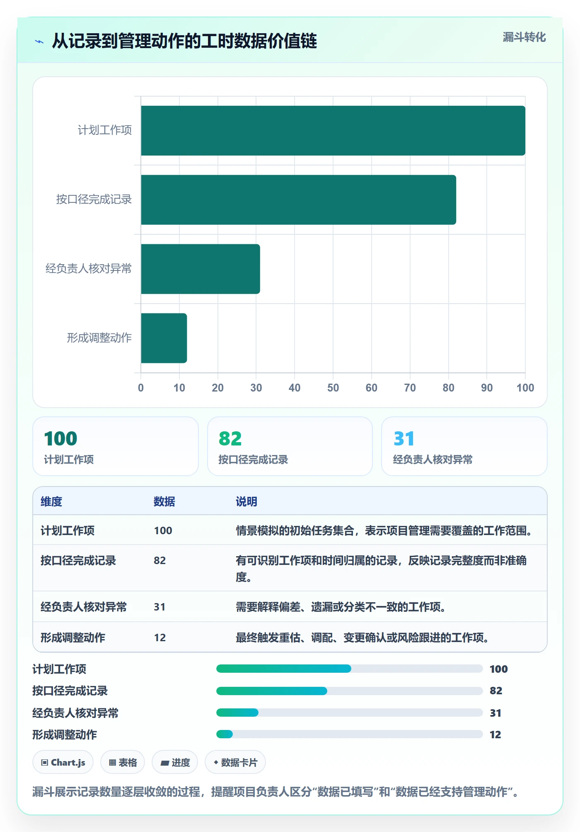The image size is (580, 832).
Task: Open the 数据卡片 tag chip
Action: click(235, 762)
